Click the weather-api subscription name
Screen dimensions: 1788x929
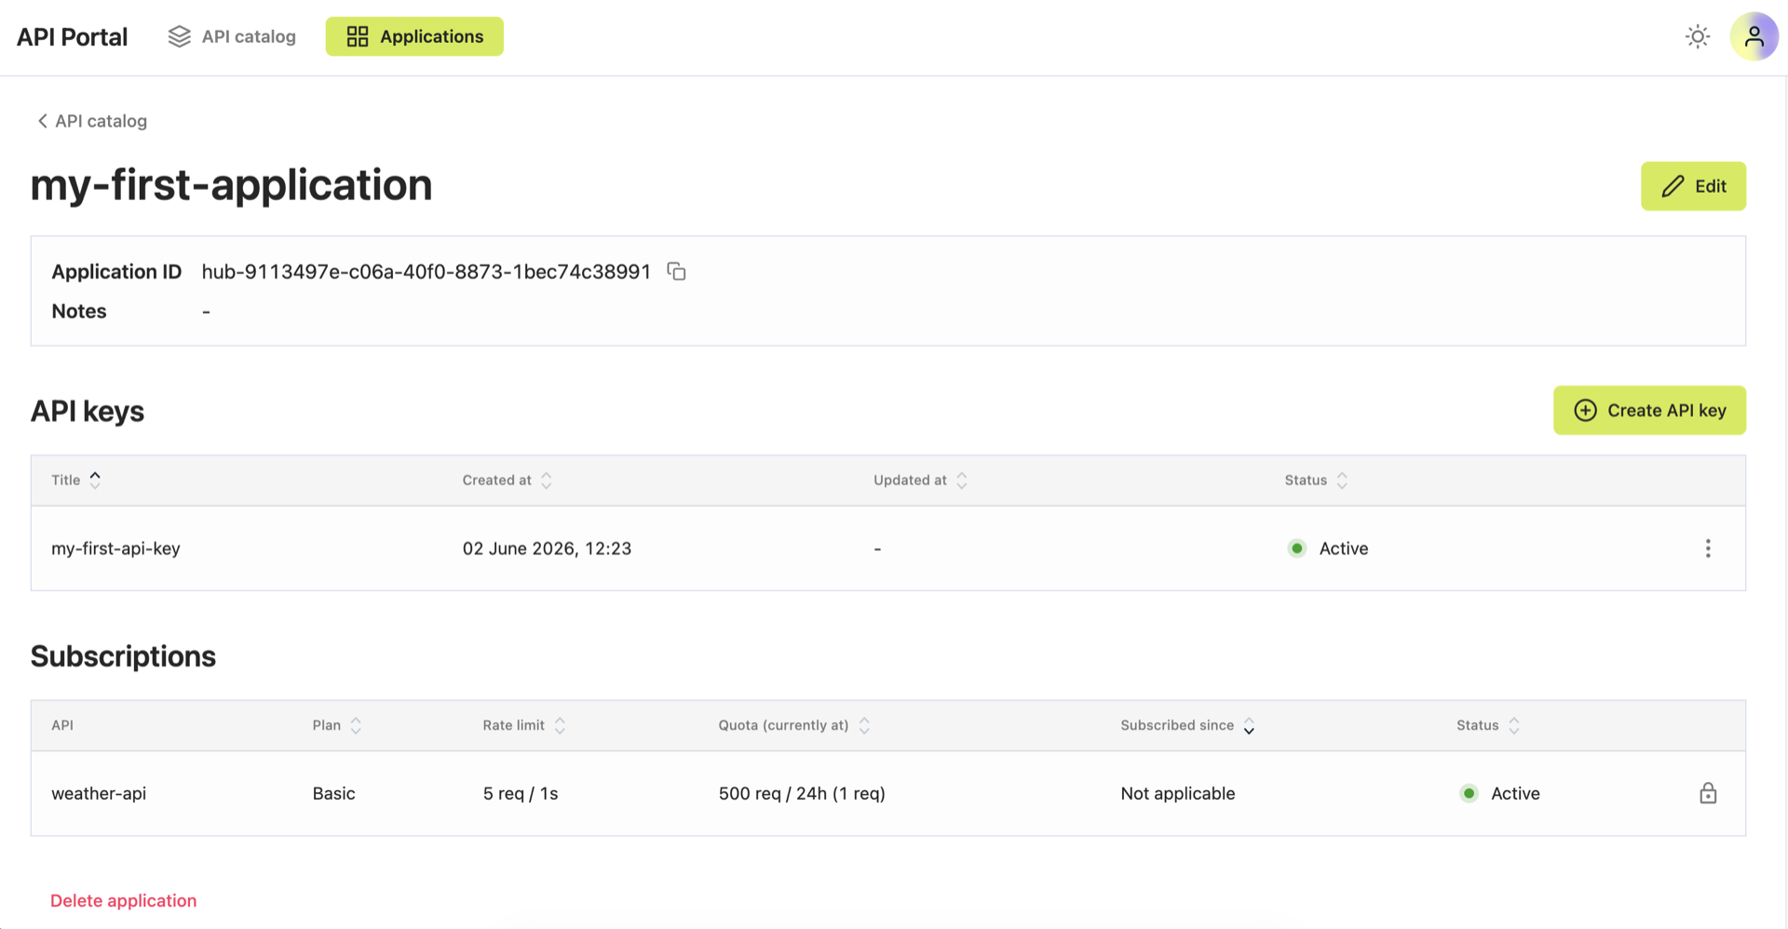pyautogui.click(x=99, y=793)
